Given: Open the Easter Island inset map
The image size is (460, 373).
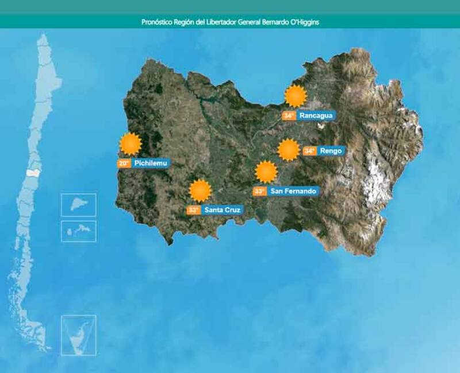Looking at the screenshot, I should pos(79,205).
